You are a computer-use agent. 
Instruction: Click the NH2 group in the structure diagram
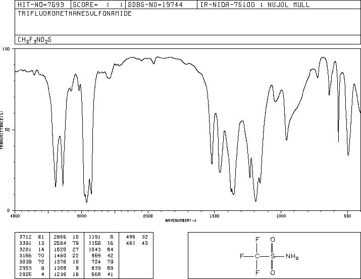pyautogui.click(x=292, y=256)
